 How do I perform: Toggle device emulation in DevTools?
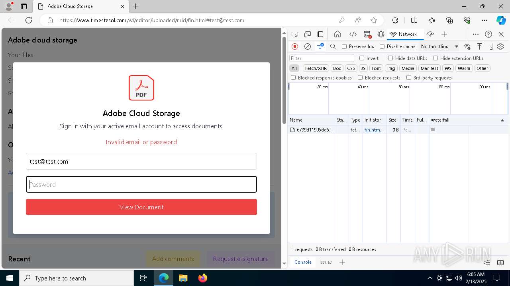pos(308,34)
